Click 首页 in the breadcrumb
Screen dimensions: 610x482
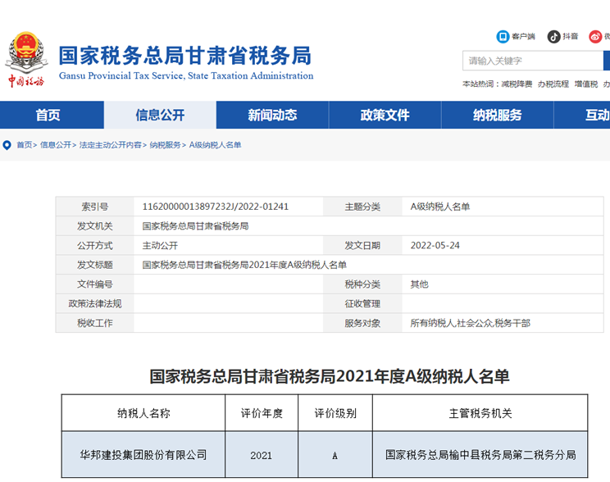25,145
